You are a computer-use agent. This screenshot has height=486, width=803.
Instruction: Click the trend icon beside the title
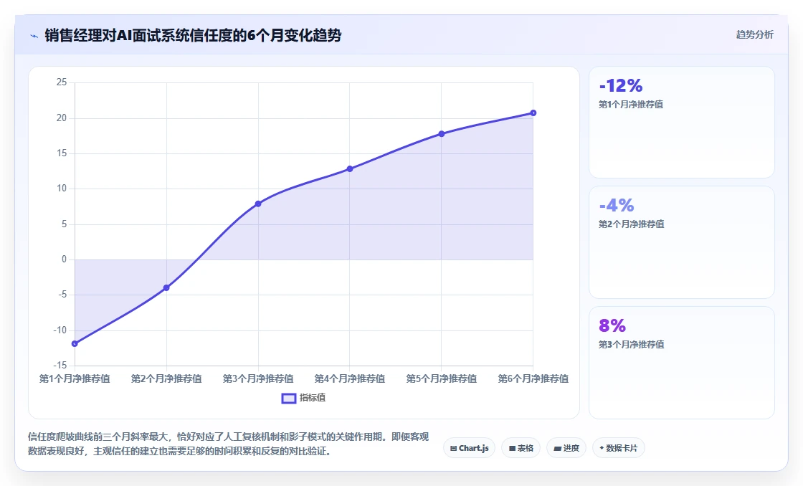pos(34,36)
